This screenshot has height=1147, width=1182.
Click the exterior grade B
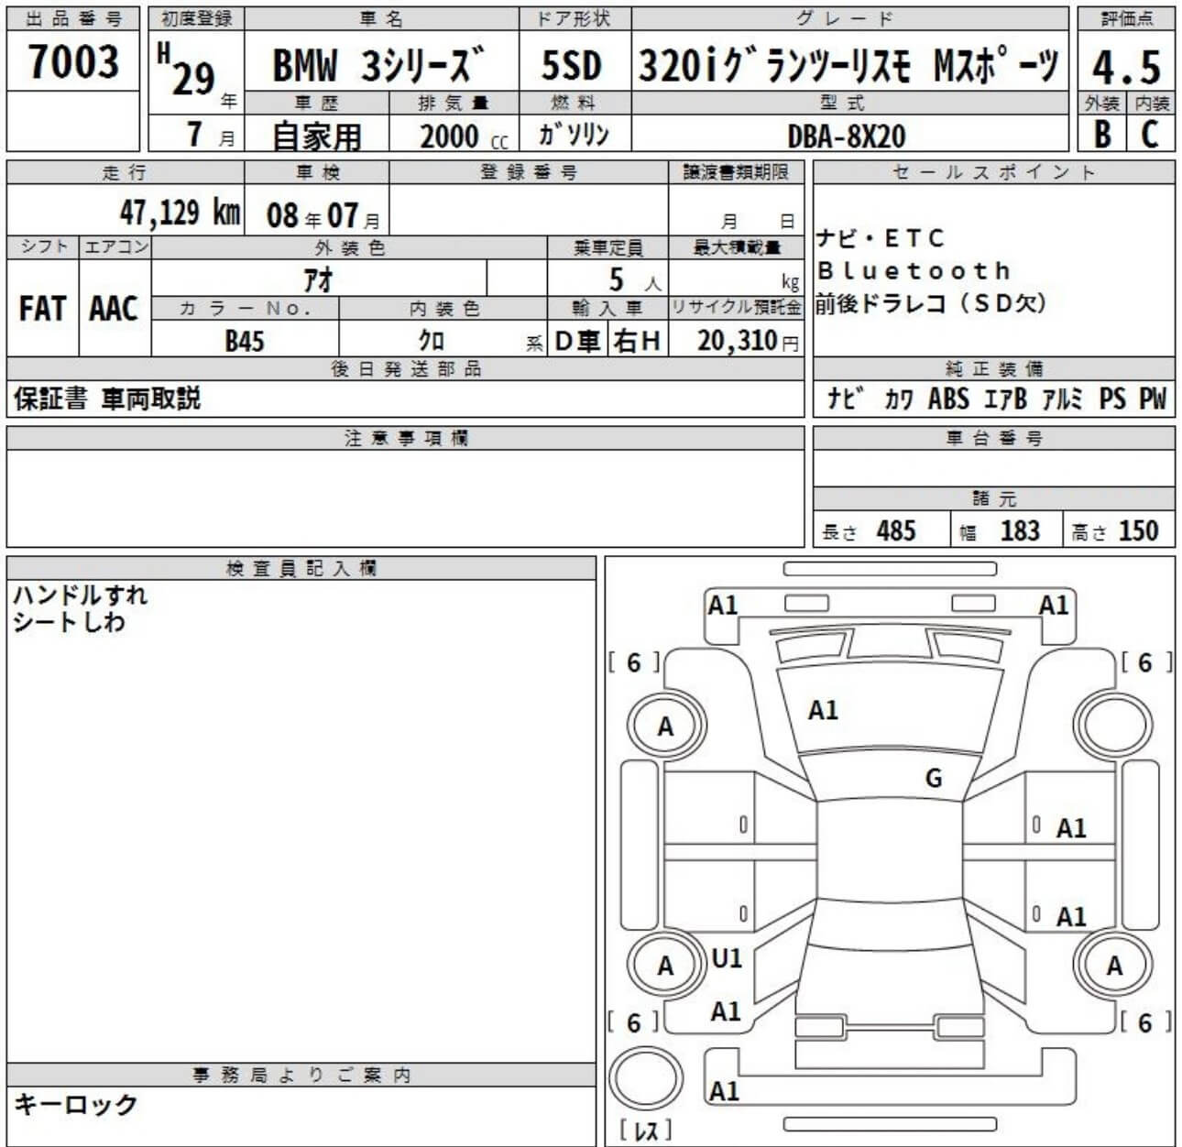coord(1102,135)
